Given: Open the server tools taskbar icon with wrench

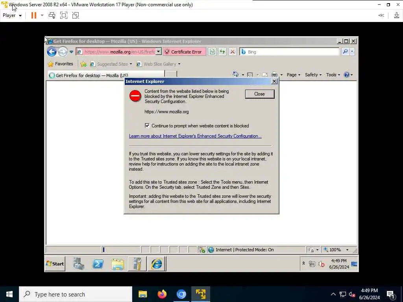Looking at the screenshot, I should pyautogui.click(x=137, y=264).
